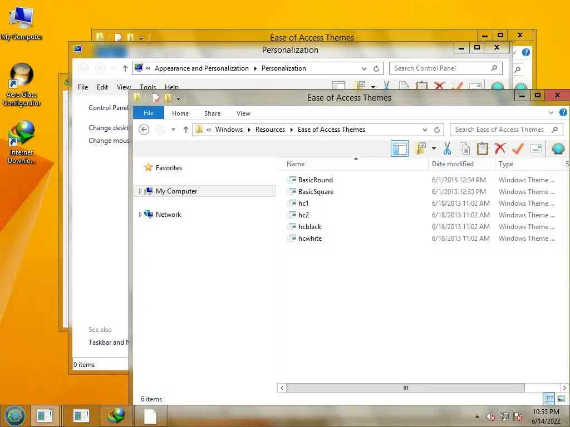The height and width of the screenshot is (427, 570).
Task: Open the quick access toolbar customize dropdown
Action: [x=178, y=98]
